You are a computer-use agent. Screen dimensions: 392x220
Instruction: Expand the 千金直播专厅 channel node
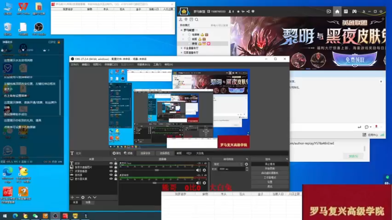181,48
